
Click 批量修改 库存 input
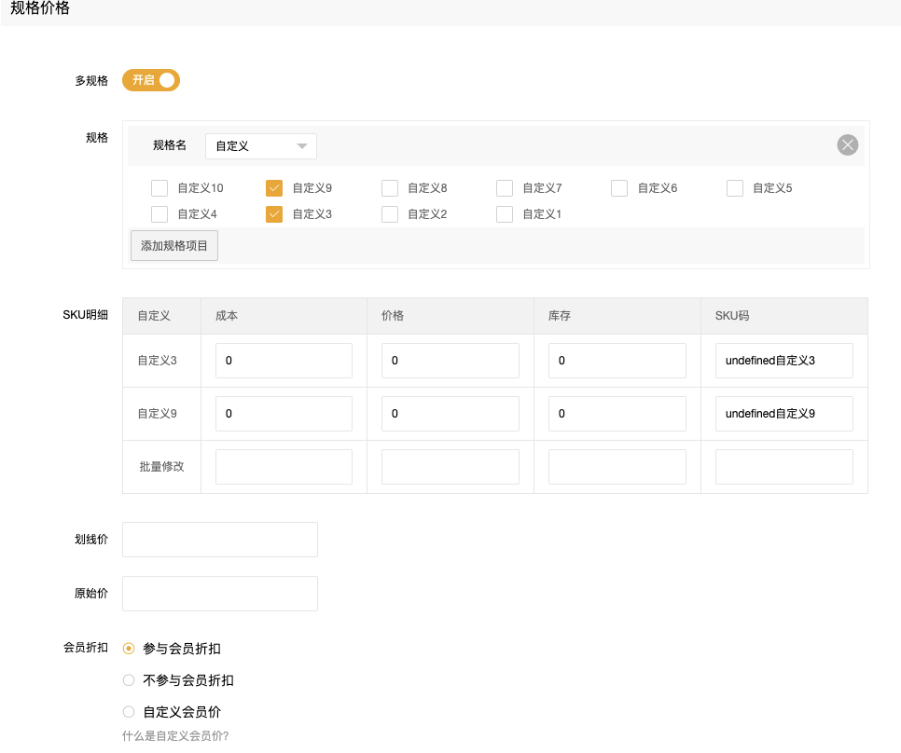point(617,467)
